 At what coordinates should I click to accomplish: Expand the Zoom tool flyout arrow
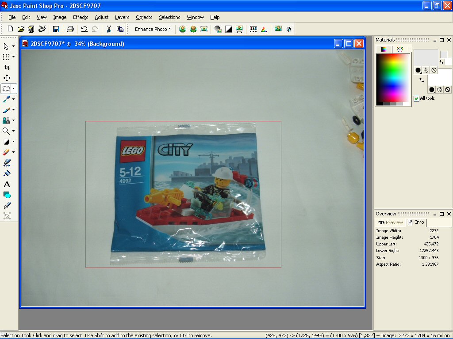point(13,131)
